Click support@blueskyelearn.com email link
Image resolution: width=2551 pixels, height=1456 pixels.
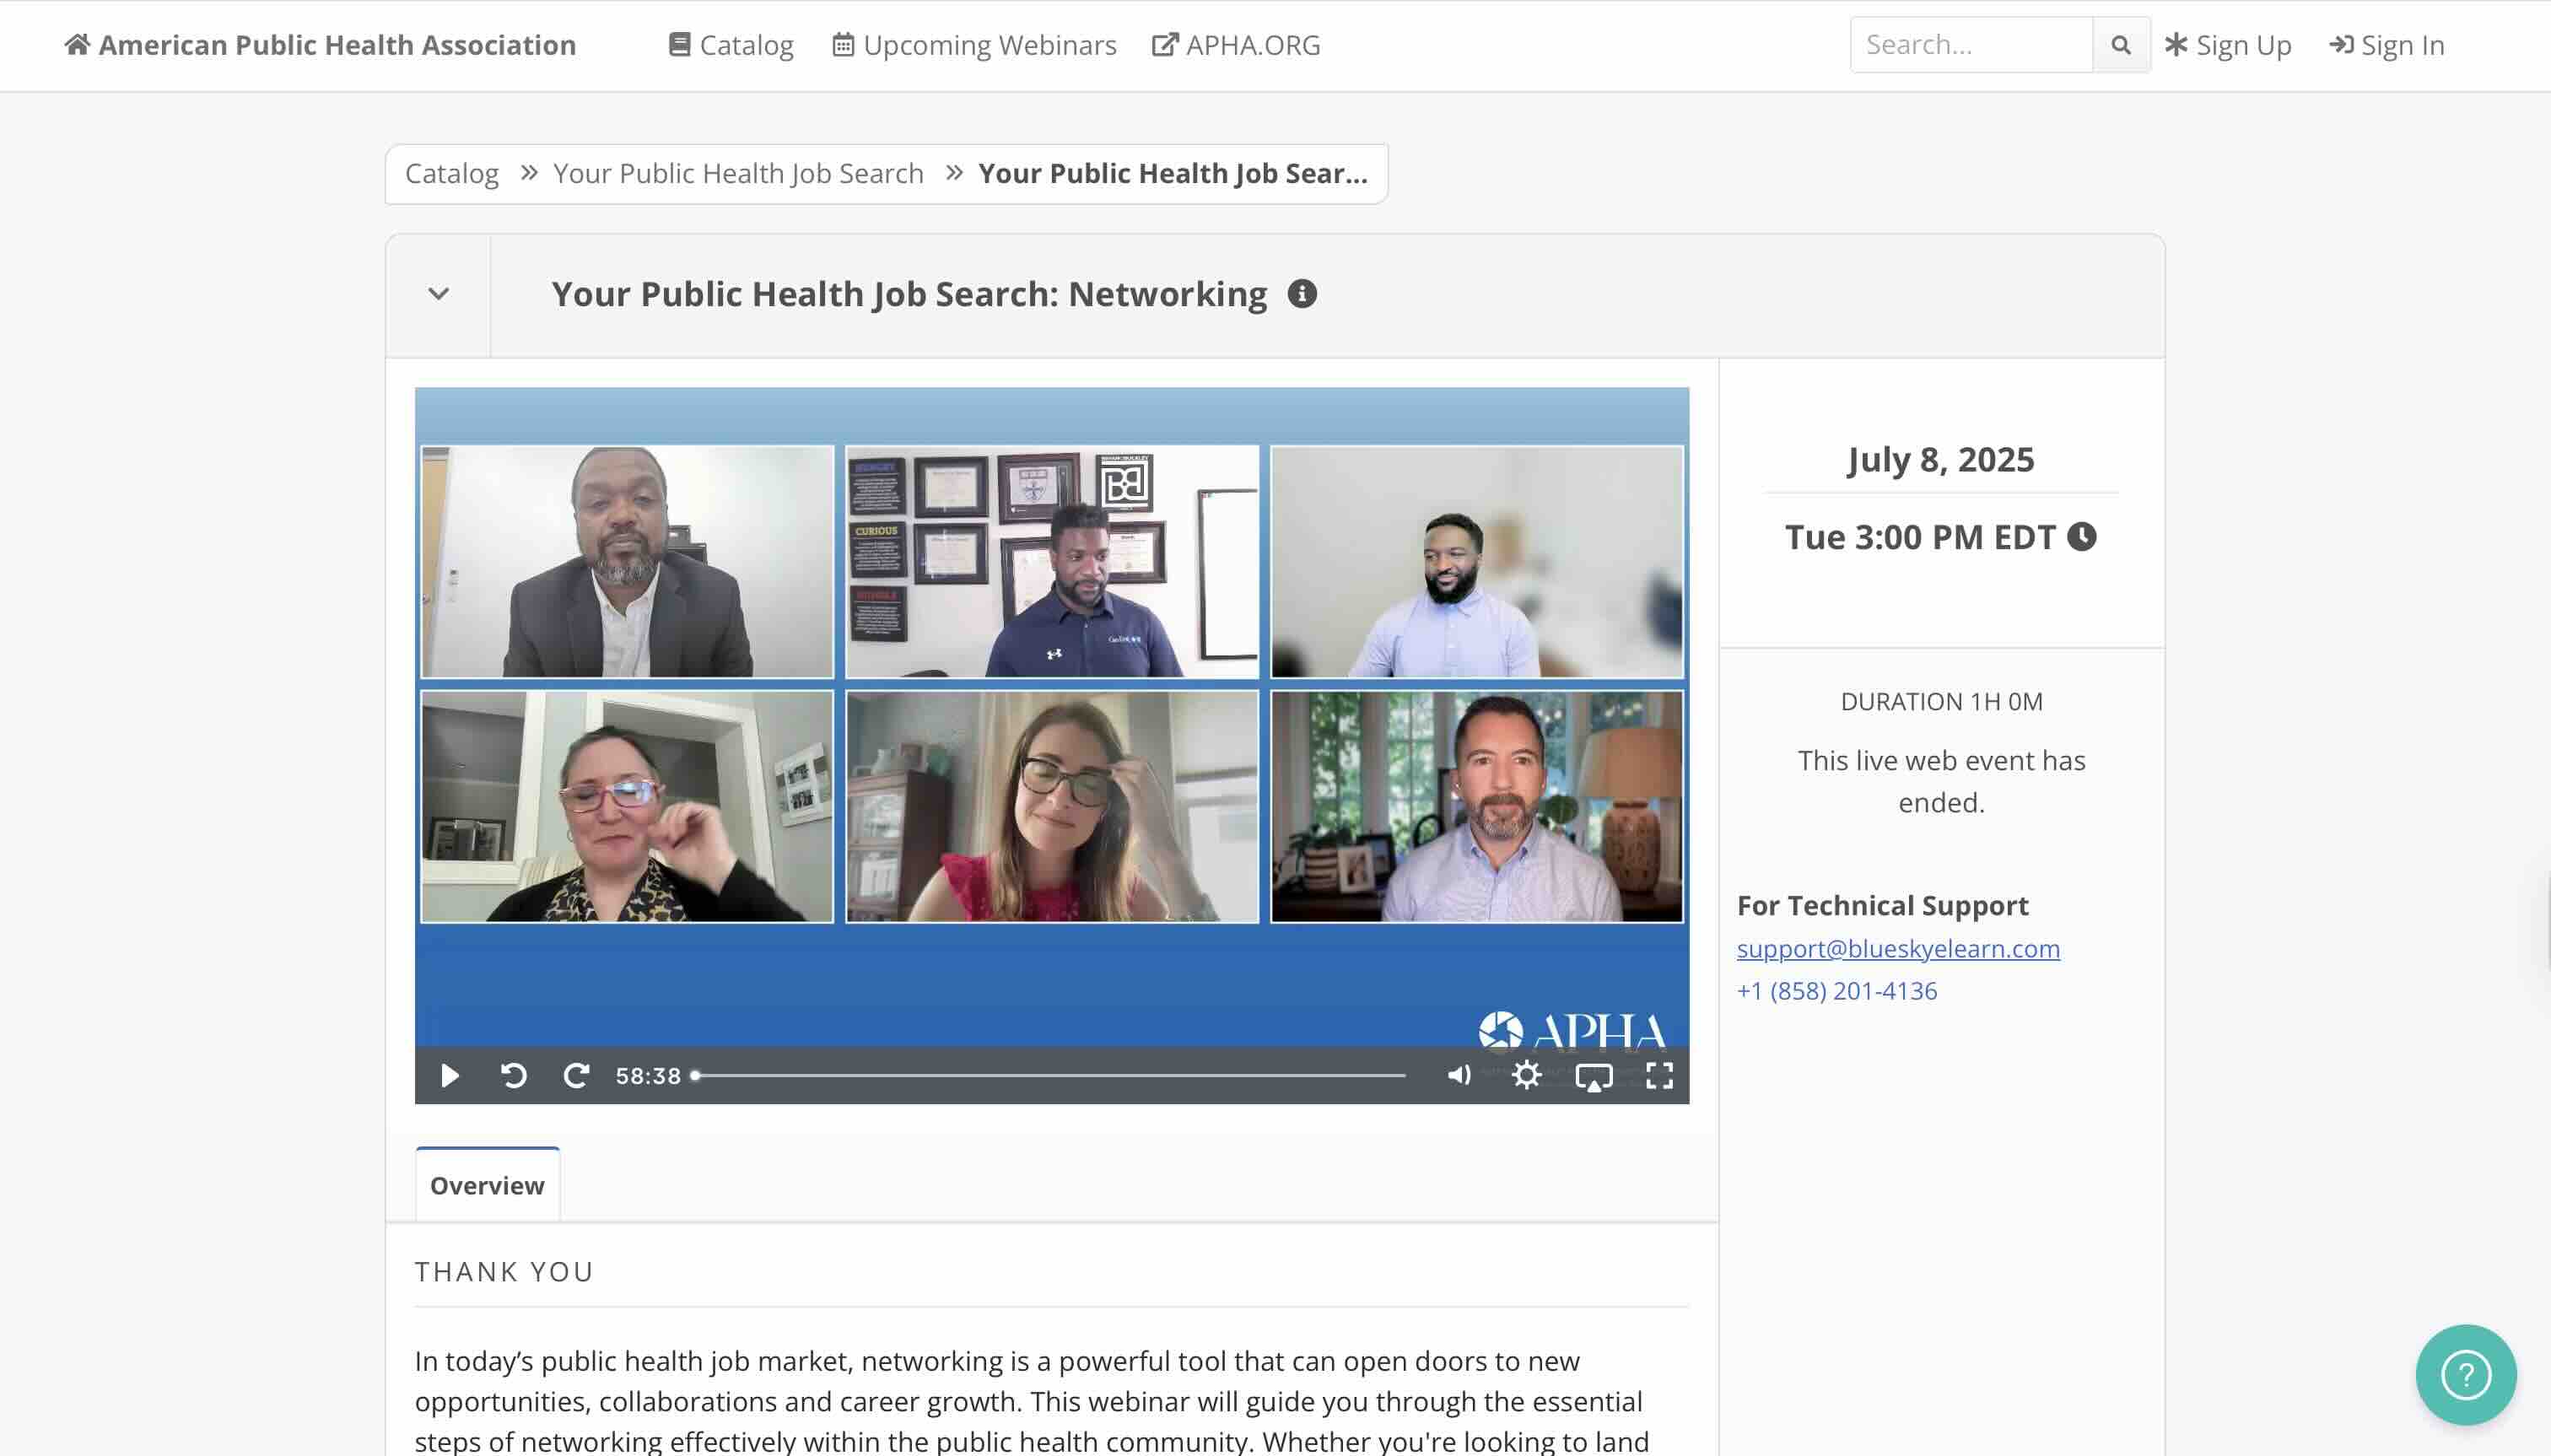[1897, 948]
